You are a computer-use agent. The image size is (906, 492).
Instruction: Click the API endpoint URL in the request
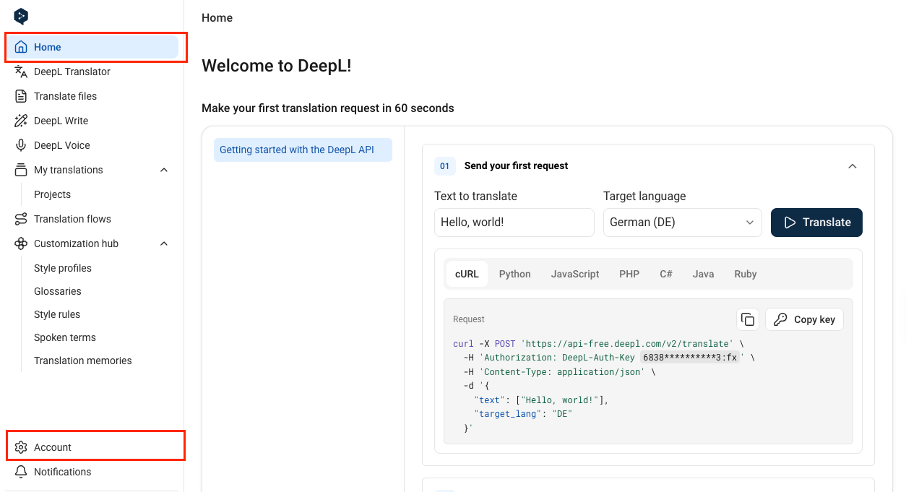pos(627,344)
